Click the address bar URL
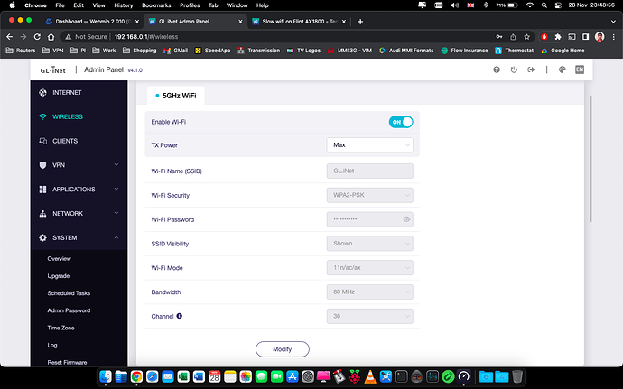Image resolution: width=623 pixels, height=389 pixels. click(x=145, y=37)
